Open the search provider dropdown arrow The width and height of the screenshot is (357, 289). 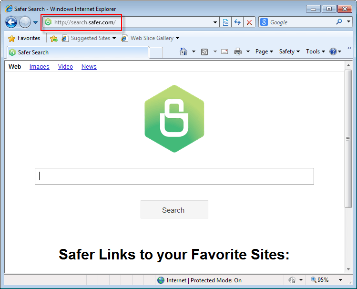348,21
